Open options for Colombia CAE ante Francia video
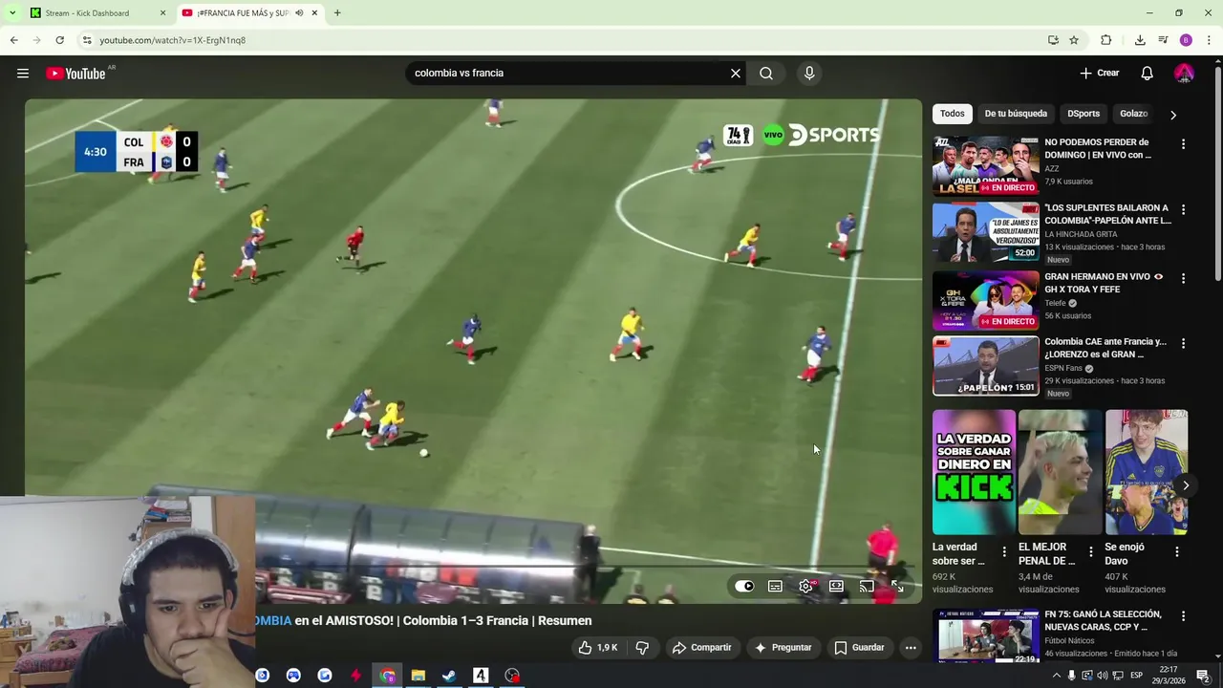 point(1183,344)
